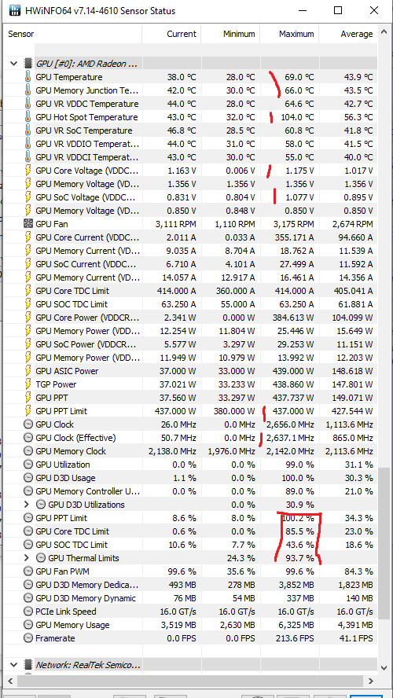Screen dimensions: 393x698
Task: Select the GPU Memory Controller U... label
Action: [88, 491]
